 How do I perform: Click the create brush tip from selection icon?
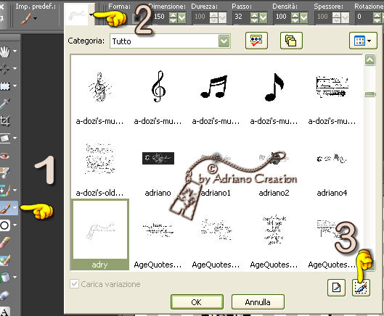tap(361, 288)
